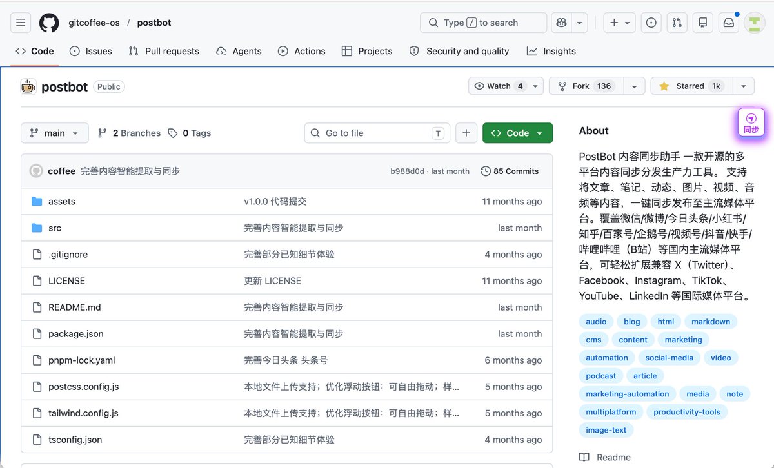The height and width of the screenshot is (468, 774).
Task: Click the postbot repository name in breadcrumb
Action: tap(154, 23)
